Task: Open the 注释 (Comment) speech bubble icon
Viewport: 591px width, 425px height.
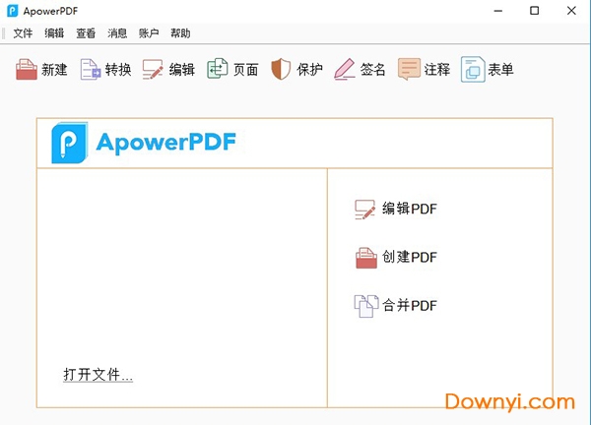Action: [409, 69]
